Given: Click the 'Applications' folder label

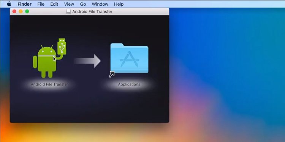Looking at the screenshot, I should coord(129,84).
